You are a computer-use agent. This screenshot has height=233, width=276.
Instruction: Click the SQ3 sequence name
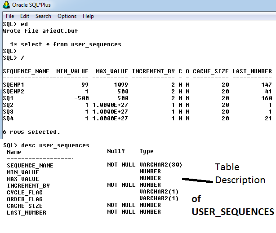pyautogui.click(x=8, y=112)
